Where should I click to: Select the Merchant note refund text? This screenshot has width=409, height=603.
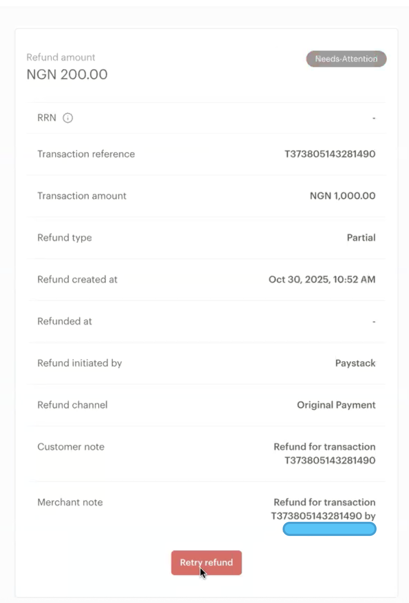tap(323, 509)
